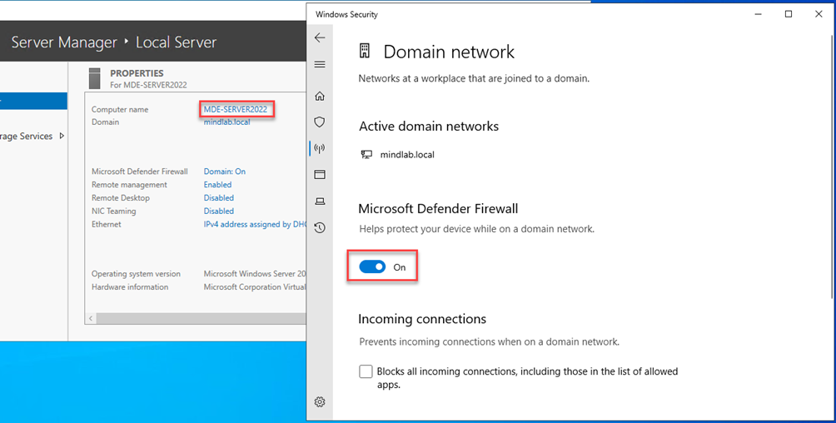
Task: Click the Storage Services item in Server Manager sidebar
Action: pos(26,136)
